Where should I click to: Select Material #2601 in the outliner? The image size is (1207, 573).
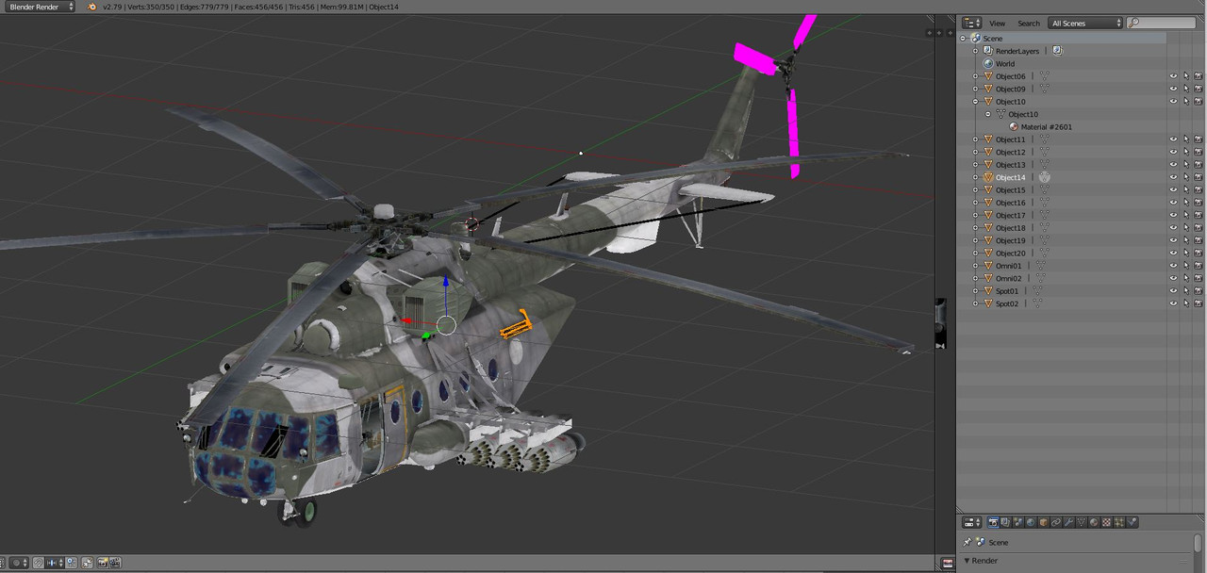point(1046,127)
